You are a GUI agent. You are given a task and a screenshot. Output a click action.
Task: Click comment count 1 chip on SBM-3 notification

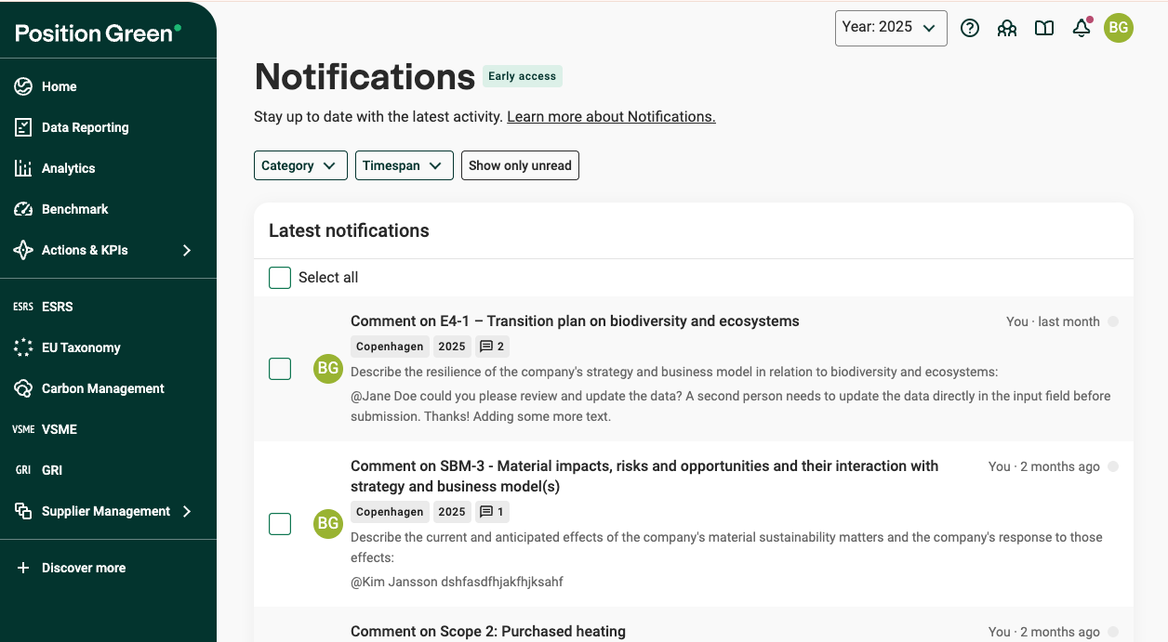[491, 512]
